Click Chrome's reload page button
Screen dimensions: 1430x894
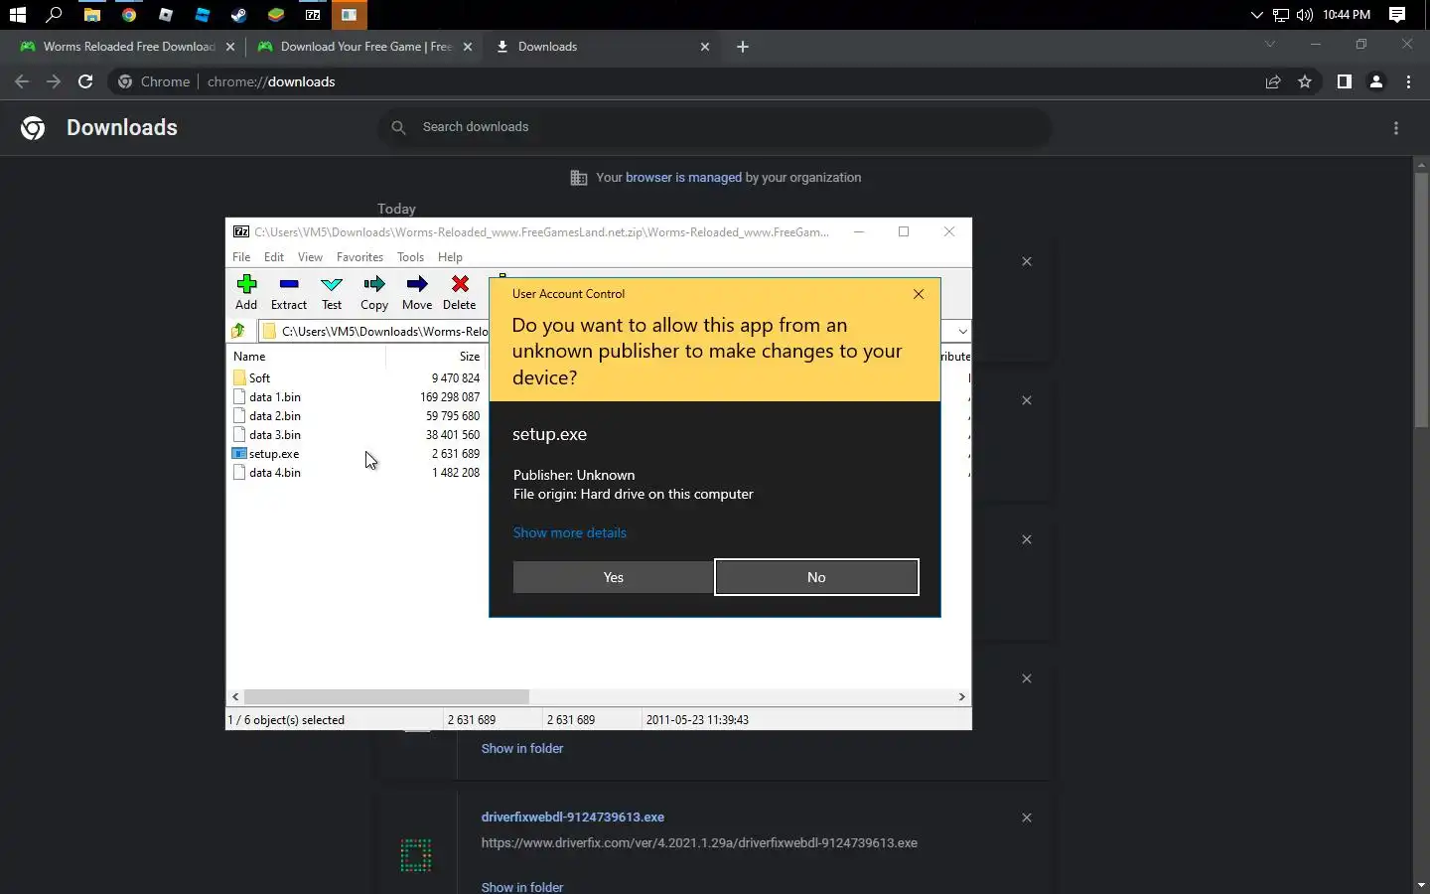[x=85, y=81]
